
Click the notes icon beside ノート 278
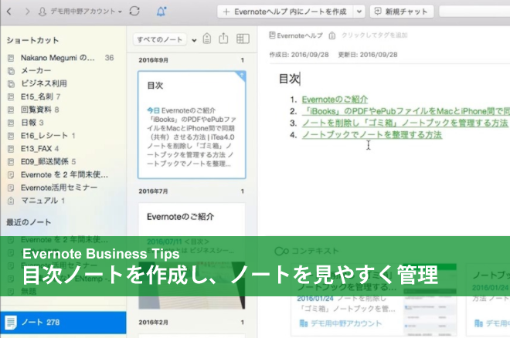[11, 323]
